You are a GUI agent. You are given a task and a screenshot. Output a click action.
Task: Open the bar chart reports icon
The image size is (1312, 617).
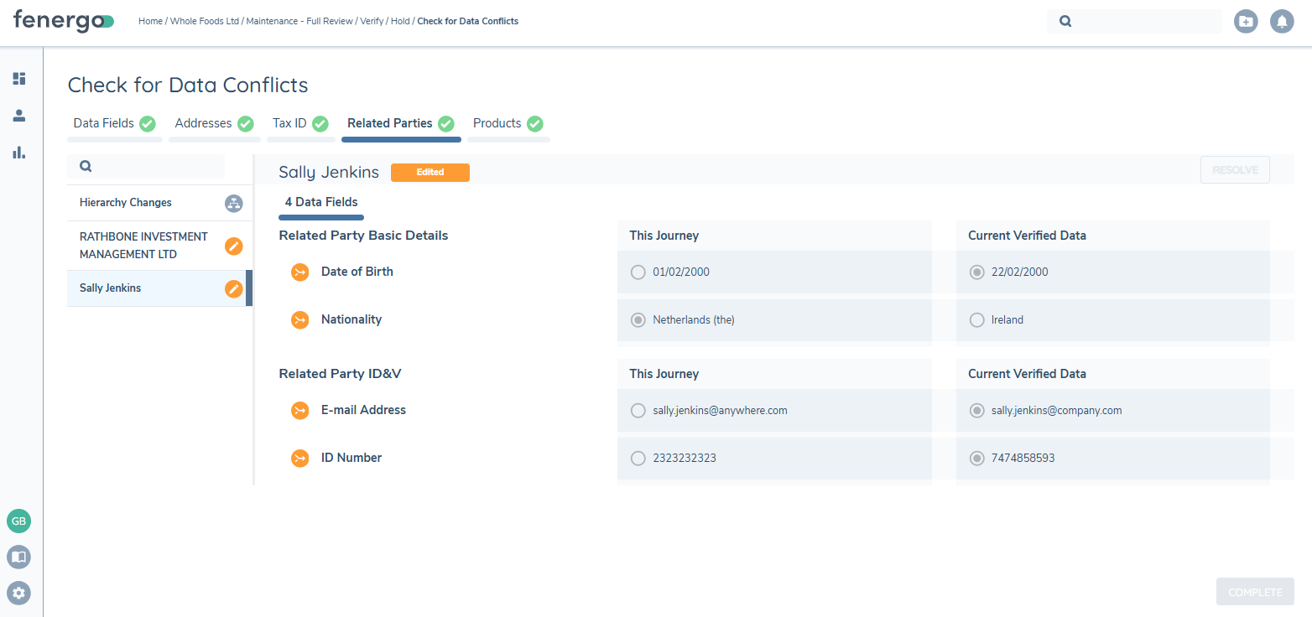18,153
